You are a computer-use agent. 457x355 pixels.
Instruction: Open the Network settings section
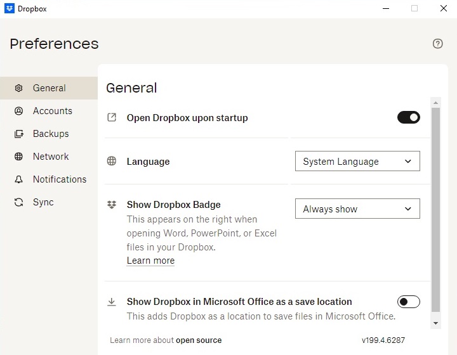(49, 156)
